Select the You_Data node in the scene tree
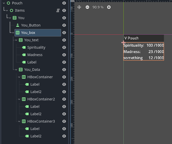The image size is (172, 144). (x=32, y=70)
